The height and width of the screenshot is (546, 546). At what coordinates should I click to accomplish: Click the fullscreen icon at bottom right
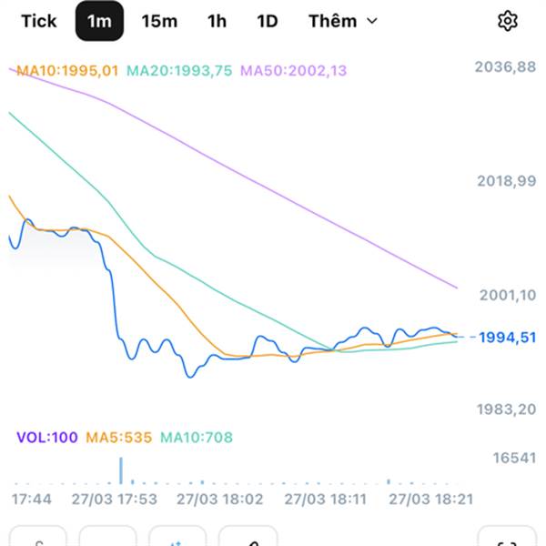tap(506, 537)
